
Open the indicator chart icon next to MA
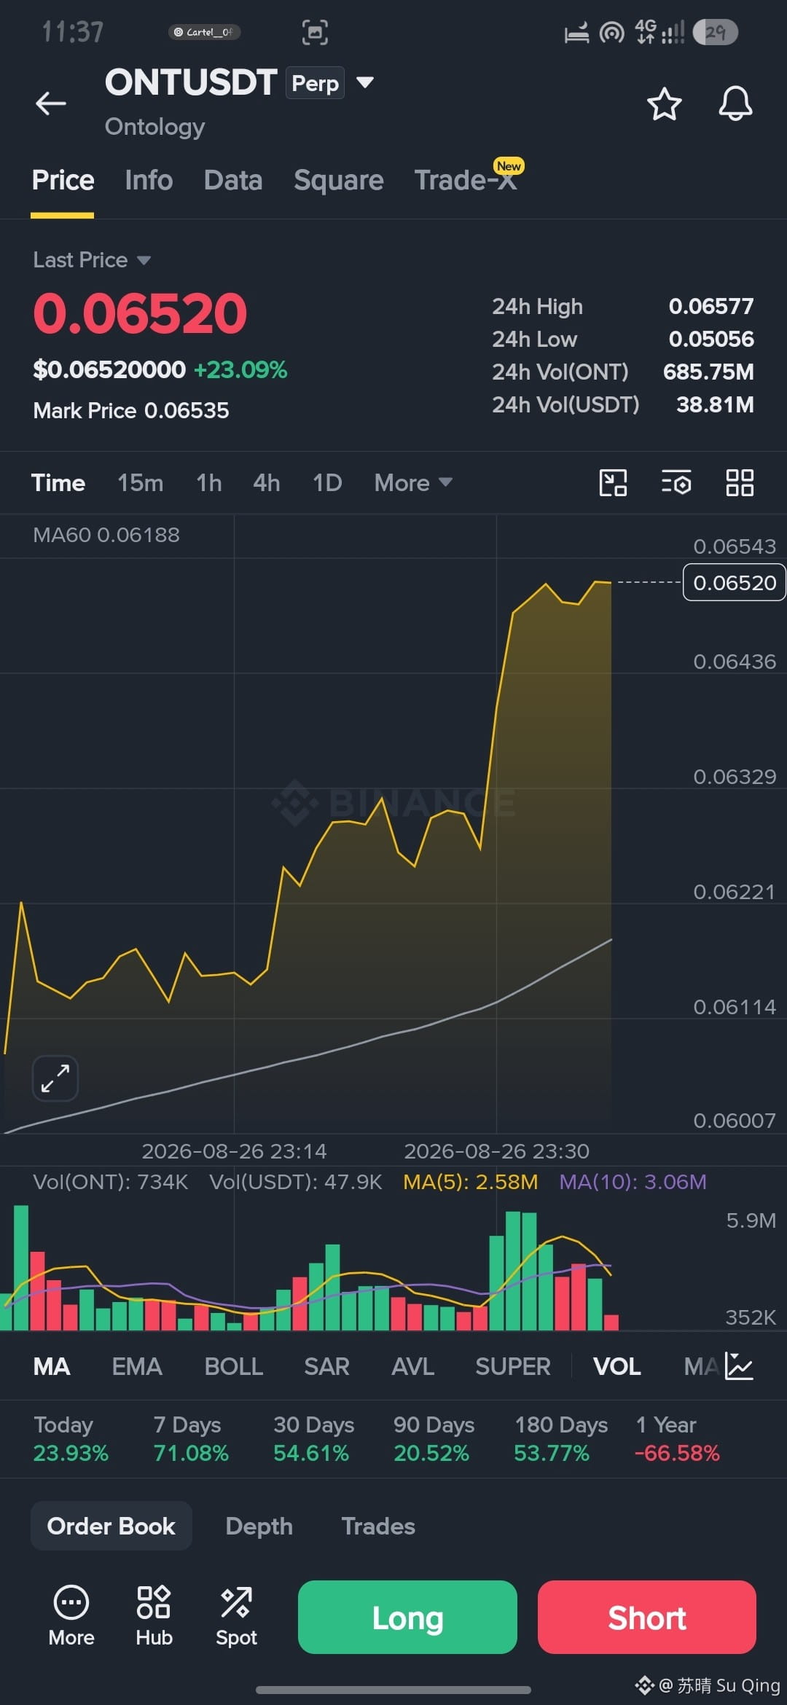739,1367
